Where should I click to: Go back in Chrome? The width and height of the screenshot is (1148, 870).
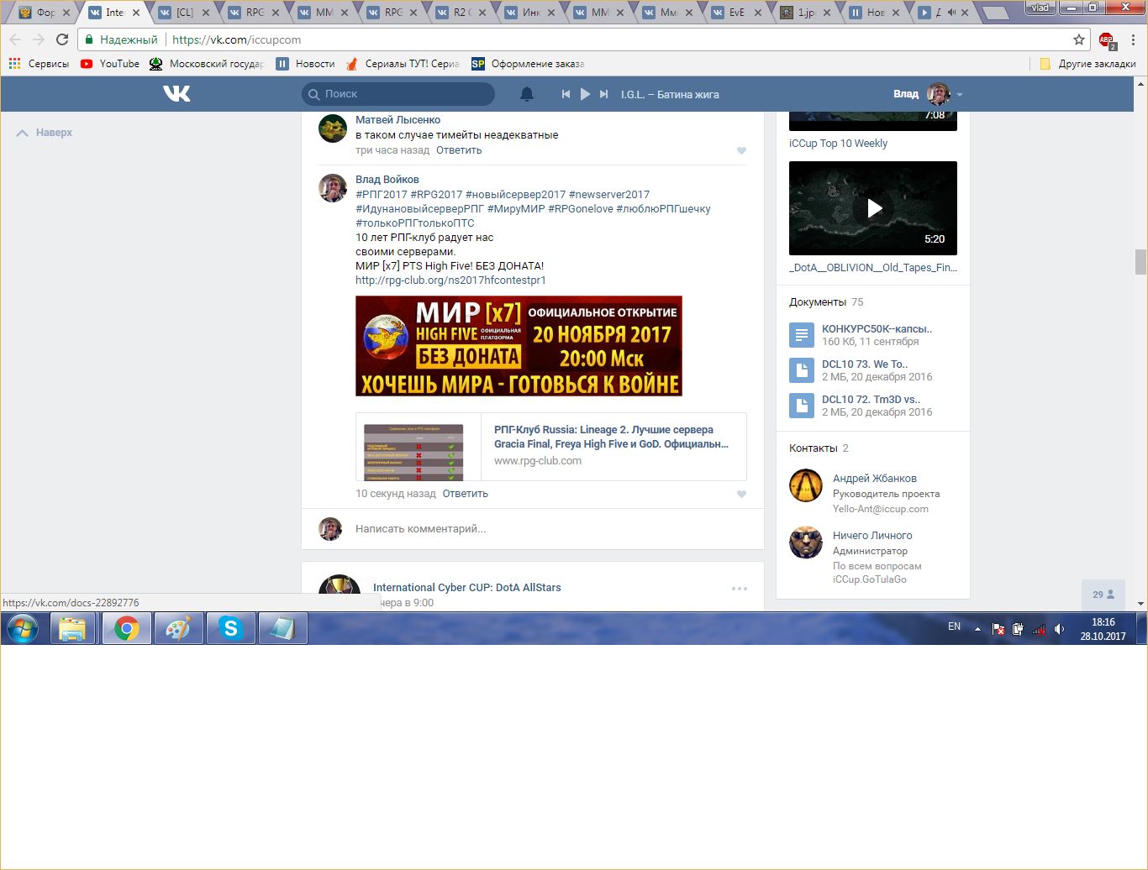point(15,39)
